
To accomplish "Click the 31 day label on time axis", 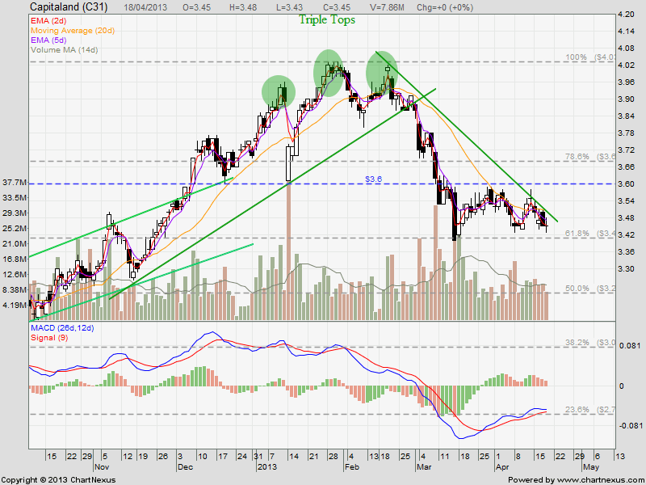I will (x=258, y=457).
